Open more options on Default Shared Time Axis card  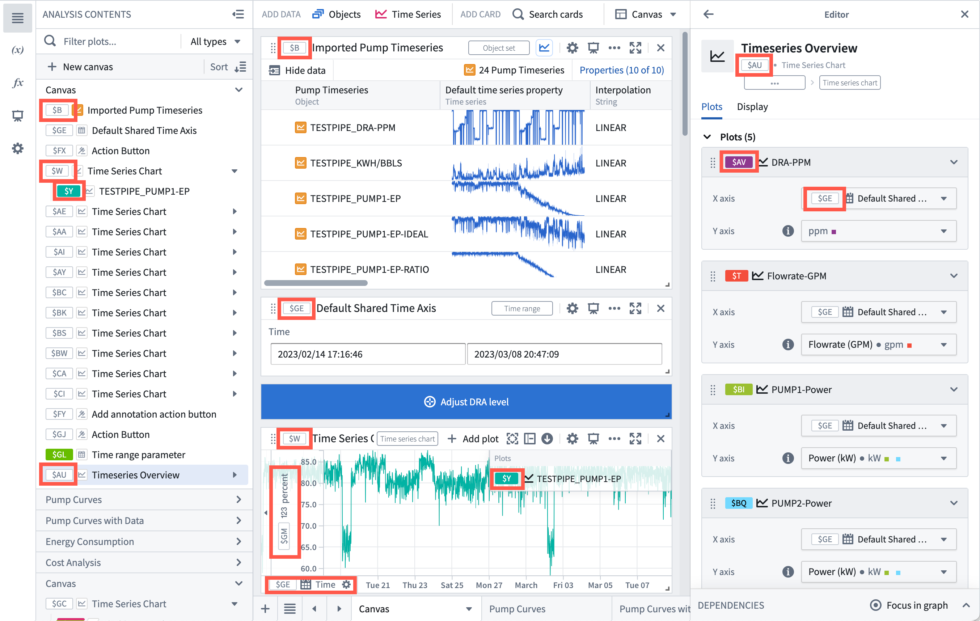[614, 308]
